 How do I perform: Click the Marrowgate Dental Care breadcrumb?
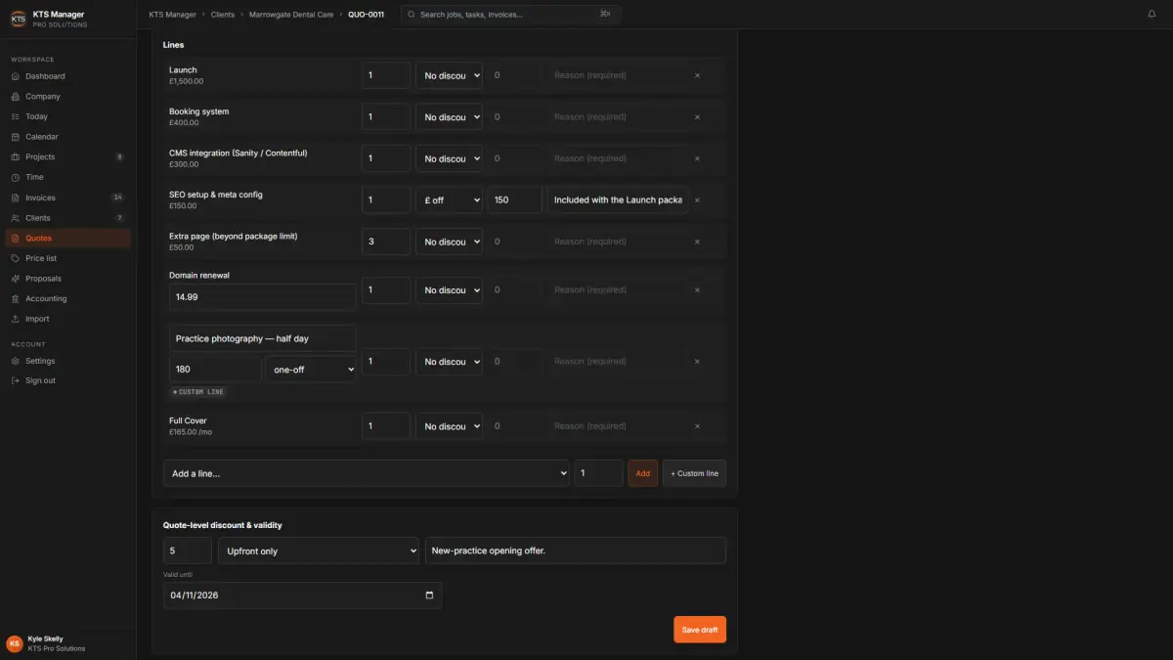pyautogui.click(x=291, y=15)
